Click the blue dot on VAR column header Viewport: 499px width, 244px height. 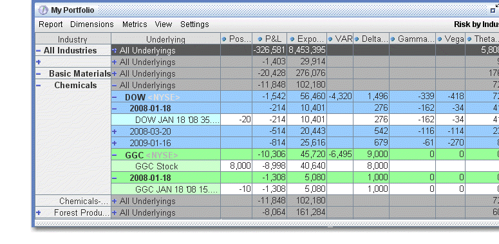(330, 39)
